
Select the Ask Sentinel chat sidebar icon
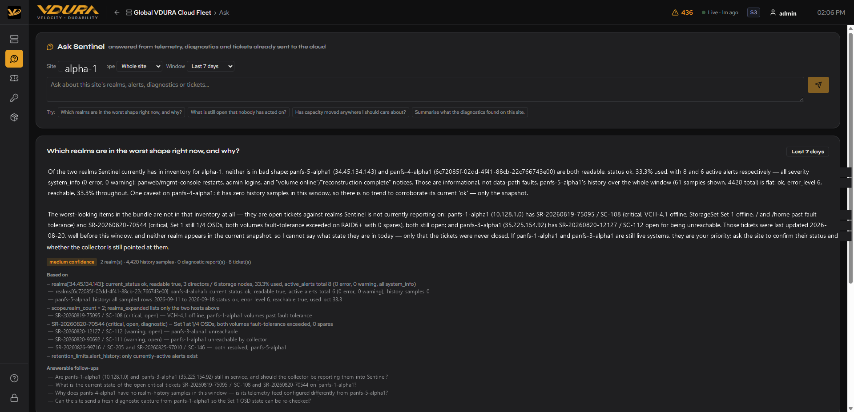coord(14,59)
